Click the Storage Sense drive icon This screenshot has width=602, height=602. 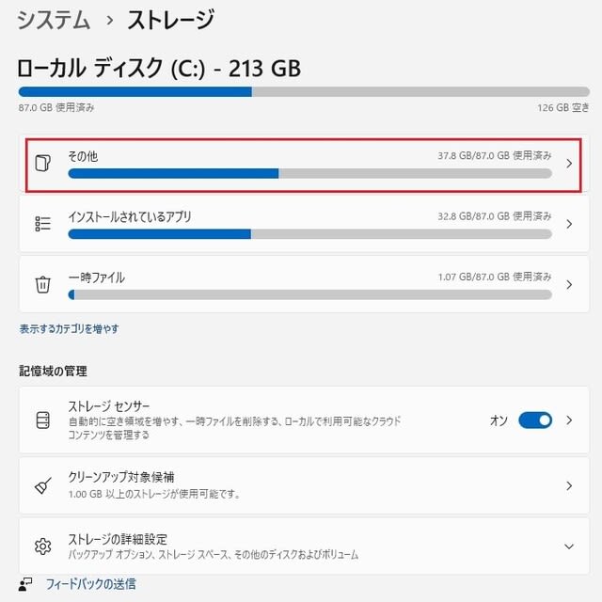click(42, 420)
